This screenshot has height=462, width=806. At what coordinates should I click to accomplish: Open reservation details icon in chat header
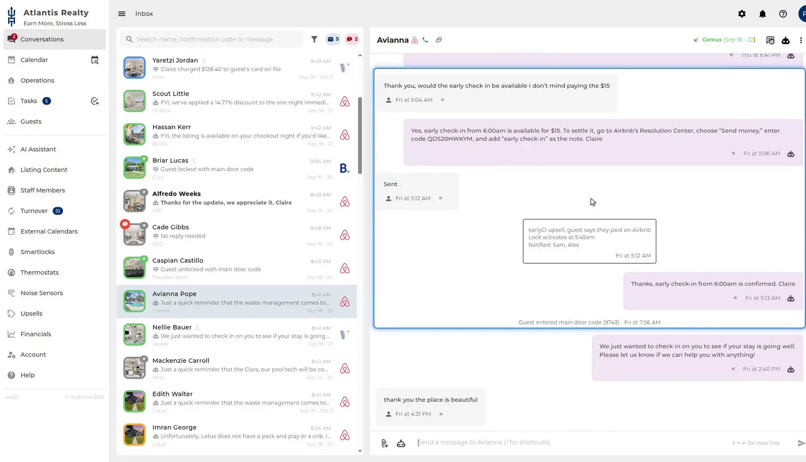pyautogui.click(x=770, y=40)
